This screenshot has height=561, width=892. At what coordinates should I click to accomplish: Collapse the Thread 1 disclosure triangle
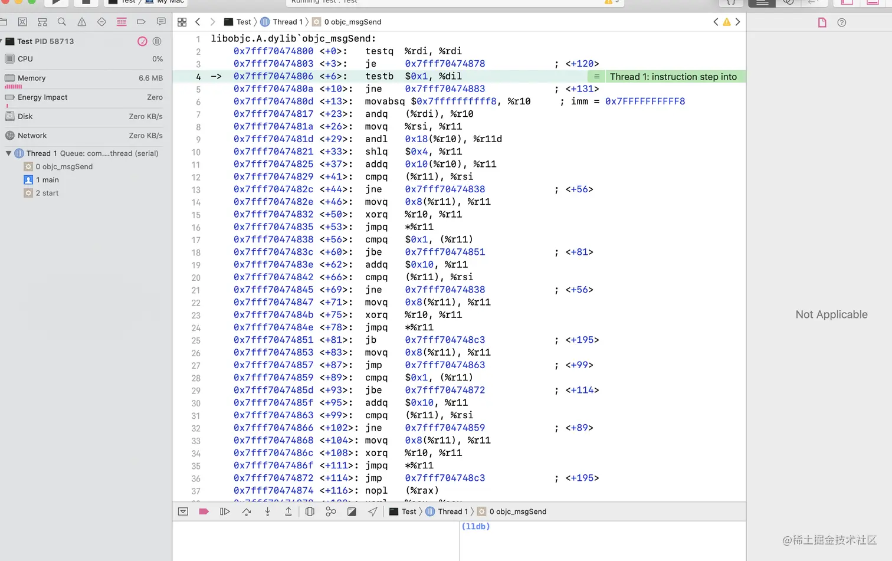8,153
